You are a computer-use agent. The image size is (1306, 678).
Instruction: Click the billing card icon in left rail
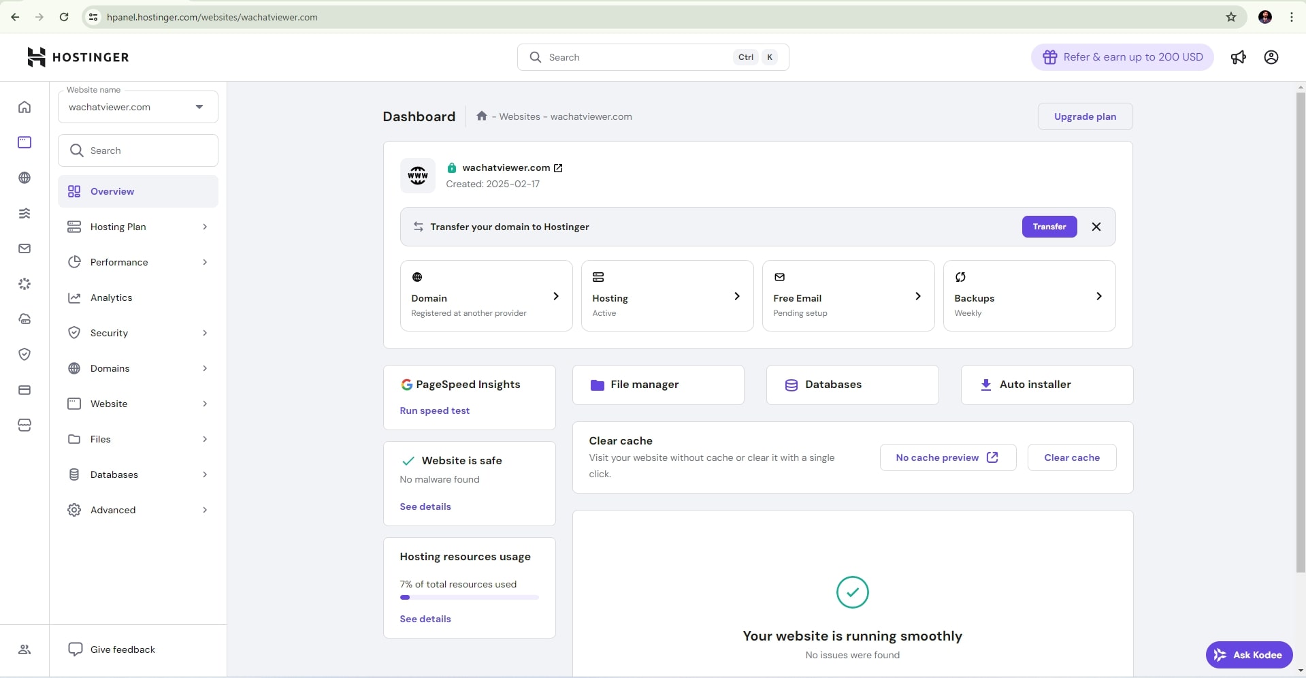[25, 390]
